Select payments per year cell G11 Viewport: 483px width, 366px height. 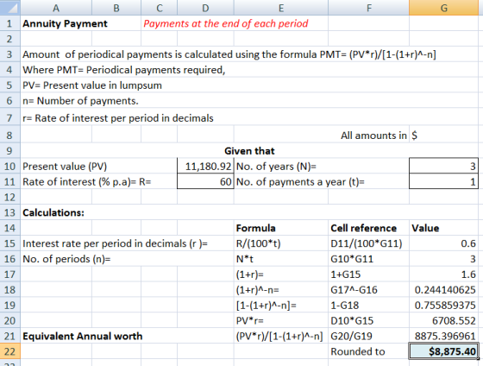(443, 181)
